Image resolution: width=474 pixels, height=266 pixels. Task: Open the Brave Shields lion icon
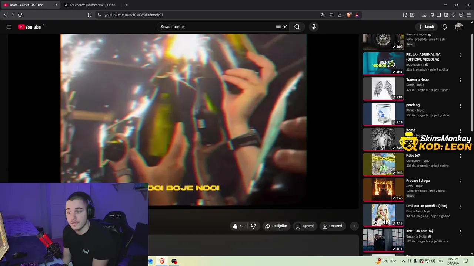[x=349, y=15]
